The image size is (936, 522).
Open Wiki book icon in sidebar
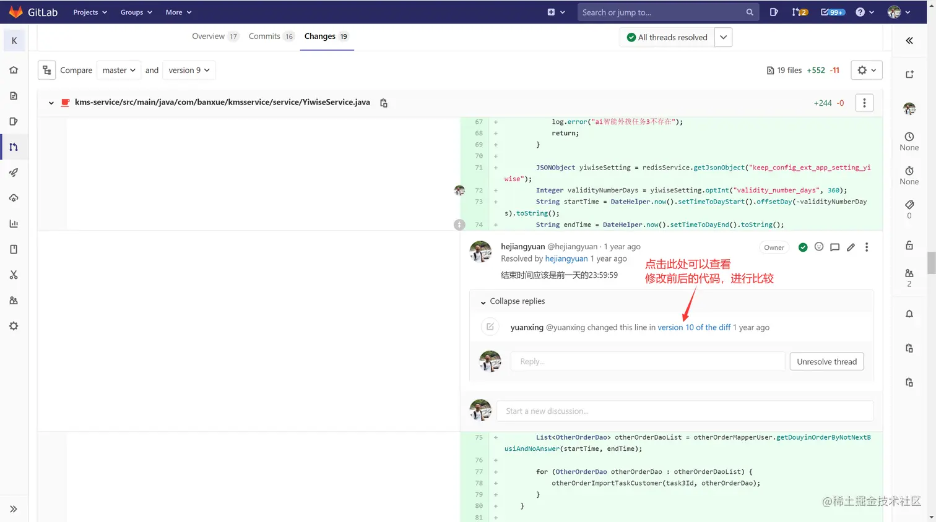tap(14, 249)
